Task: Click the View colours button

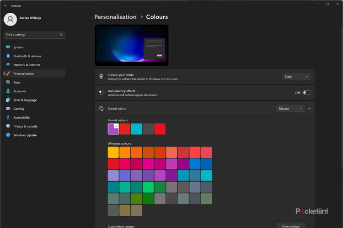Action: pyautogui.click(x=290, y=226)
